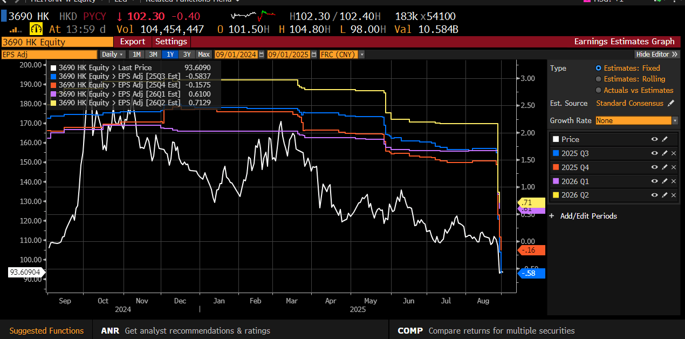This screenshot has height=339, width=685.
Task: Remove the 2026 Q2 series with its X icon
Action: (x=674, y=195)
